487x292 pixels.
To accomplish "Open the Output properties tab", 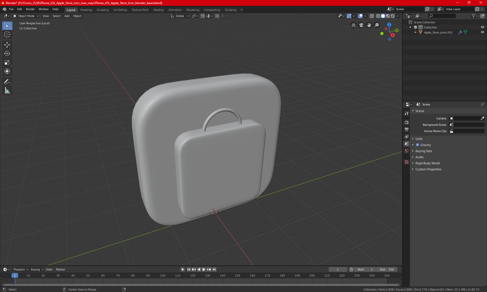I will (x=407, y=129).
